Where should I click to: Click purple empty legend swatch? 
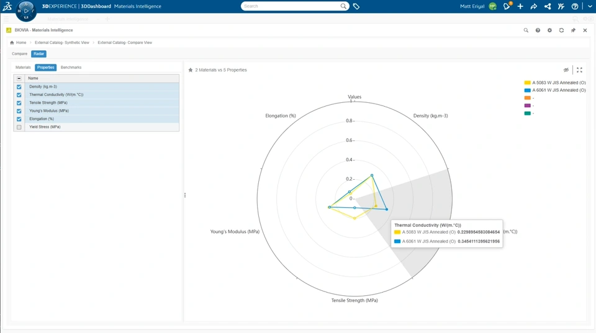(527, 105)
